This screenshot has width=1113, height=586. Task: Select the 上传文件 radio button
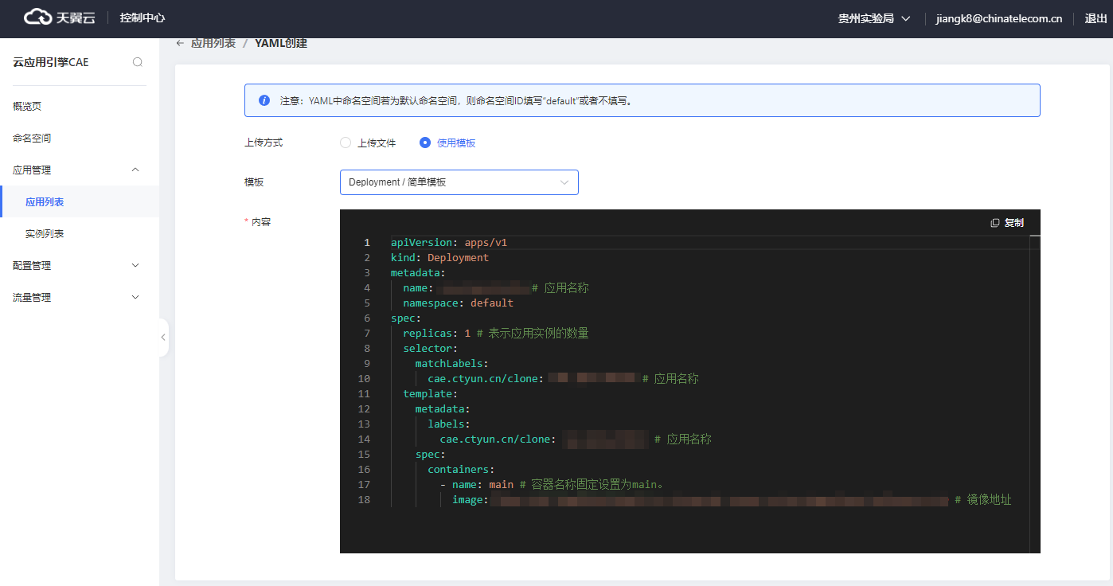coord(346,143)
